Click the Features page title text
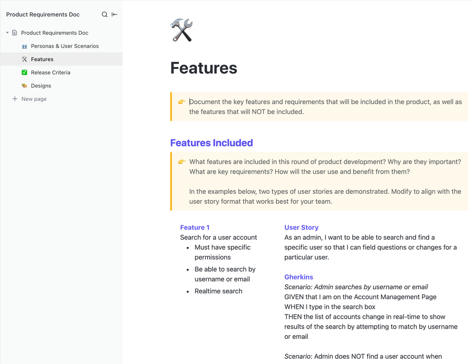Screen dimensions: 472x364 click(203, 68)
